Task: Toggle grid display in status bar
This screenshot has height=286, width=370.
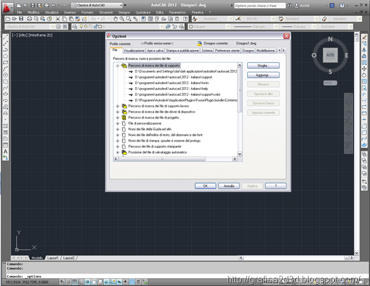Action: click(75, 281)
